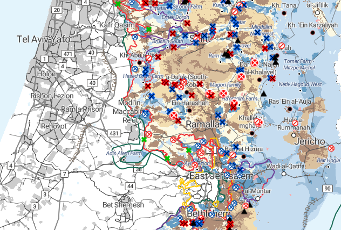Select the red circled-X marker east of Jericho
The image size is (341, 230).
[x=331, y=148]
